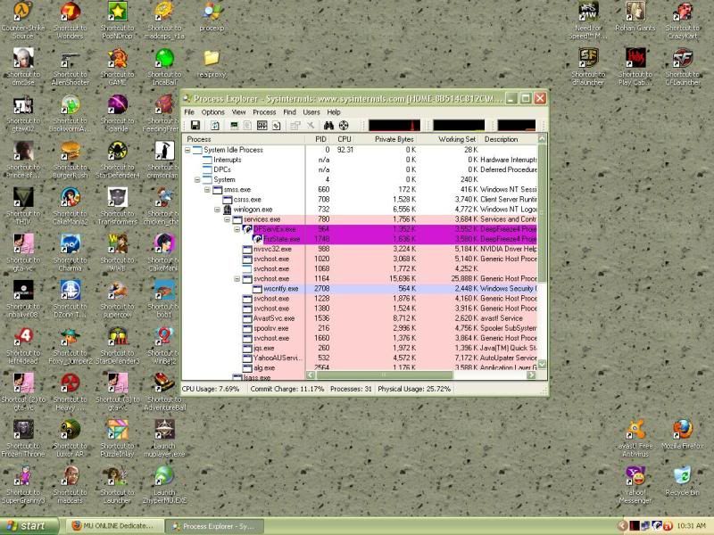Open the Help menu
The height and width of the screenshot is (535, 714).
(x=334, y=112)
